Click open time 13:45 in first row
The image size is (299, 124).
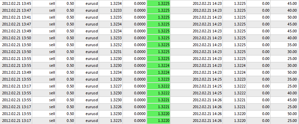(16, 3)
